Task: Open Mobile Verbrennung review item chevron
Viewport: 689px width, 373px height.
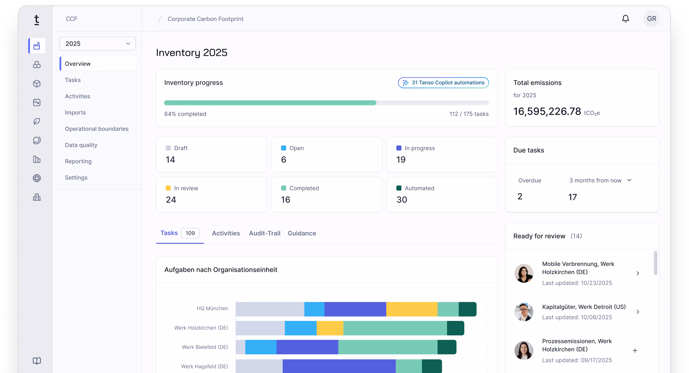Action: click(638, 273)
